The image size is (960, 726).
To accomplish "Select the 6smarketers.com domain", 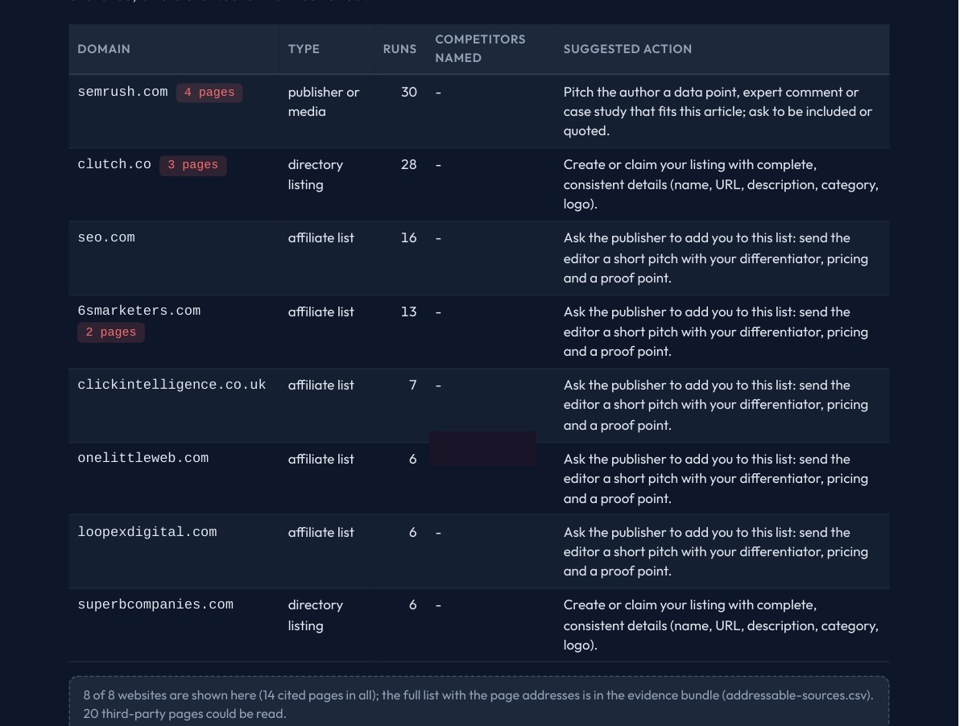I will coord(139,311).
